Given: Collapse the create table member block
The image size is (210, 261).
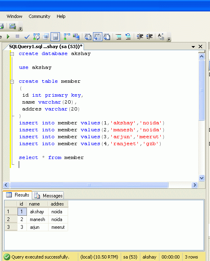Looking at the screenshot, I should pyautogui.click(x=12, y=82).
